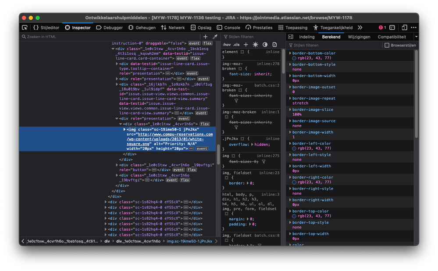Viewport: 438px width, 271px height.
Task: Collapse the card-container div node
Action: tap(113, 49)
